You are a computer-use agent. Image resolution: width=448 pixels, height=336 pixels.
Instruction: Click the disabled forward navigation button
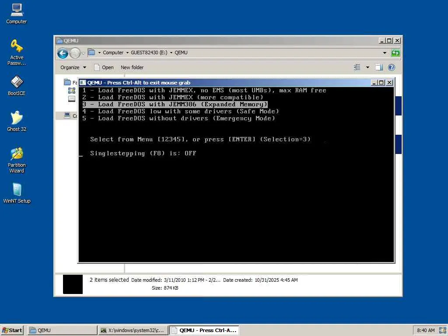(x=75, y=53)
